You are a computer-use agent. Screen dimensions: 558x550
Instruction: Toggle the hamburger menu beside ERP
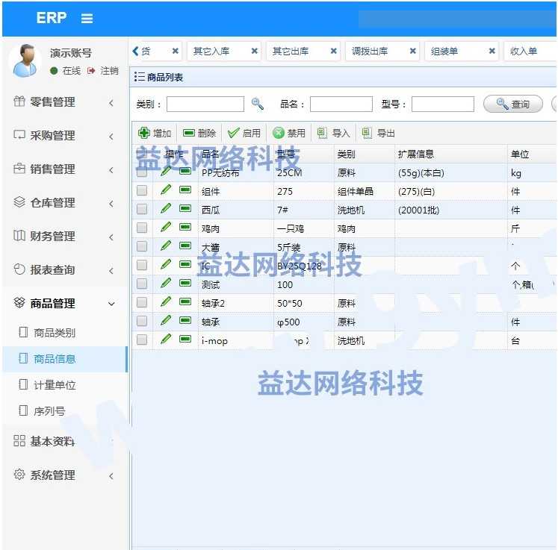coord(87,18)
